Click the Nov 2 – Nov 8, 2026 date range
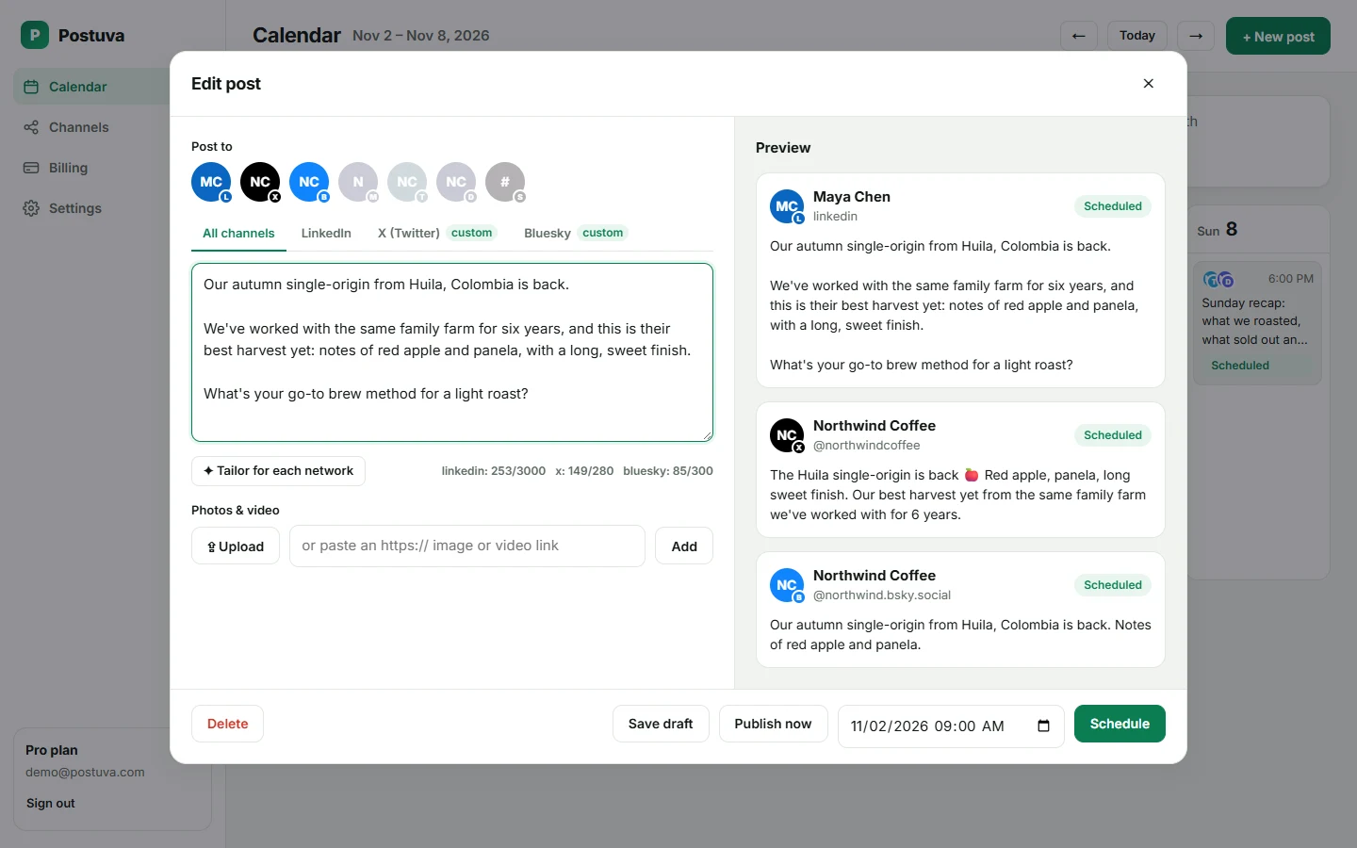 point(421,36)
